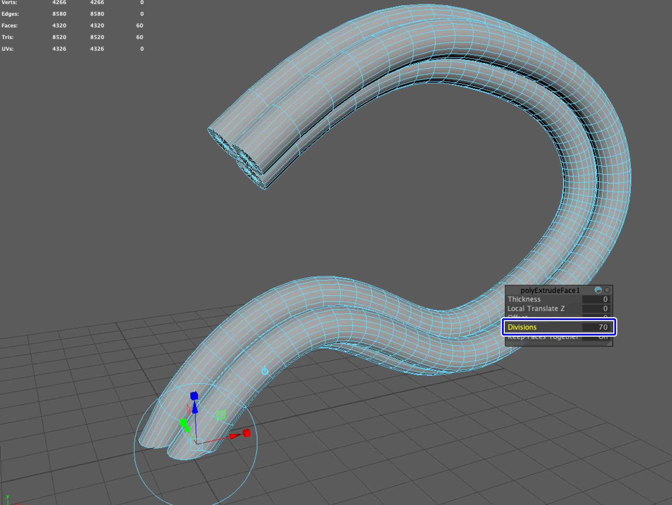The width and height of the screenshot is (672, 505).
Task: Click the cyan manipulator mode switch icon
Action: pyautogui.click(x=265, y=371)
